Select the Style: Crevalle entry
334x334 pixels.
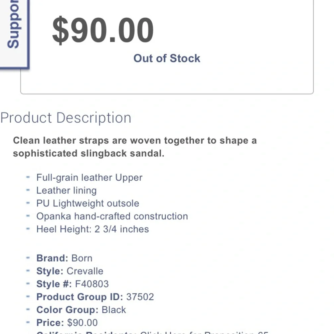tap(70, 271)
